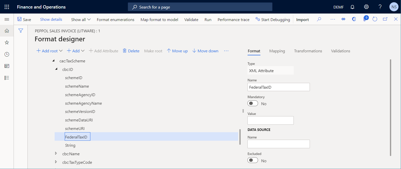Click the element Name field FederalTaxID
Image resolution: width=401 pixels, height=169 pixels.
tap(279, 87)
